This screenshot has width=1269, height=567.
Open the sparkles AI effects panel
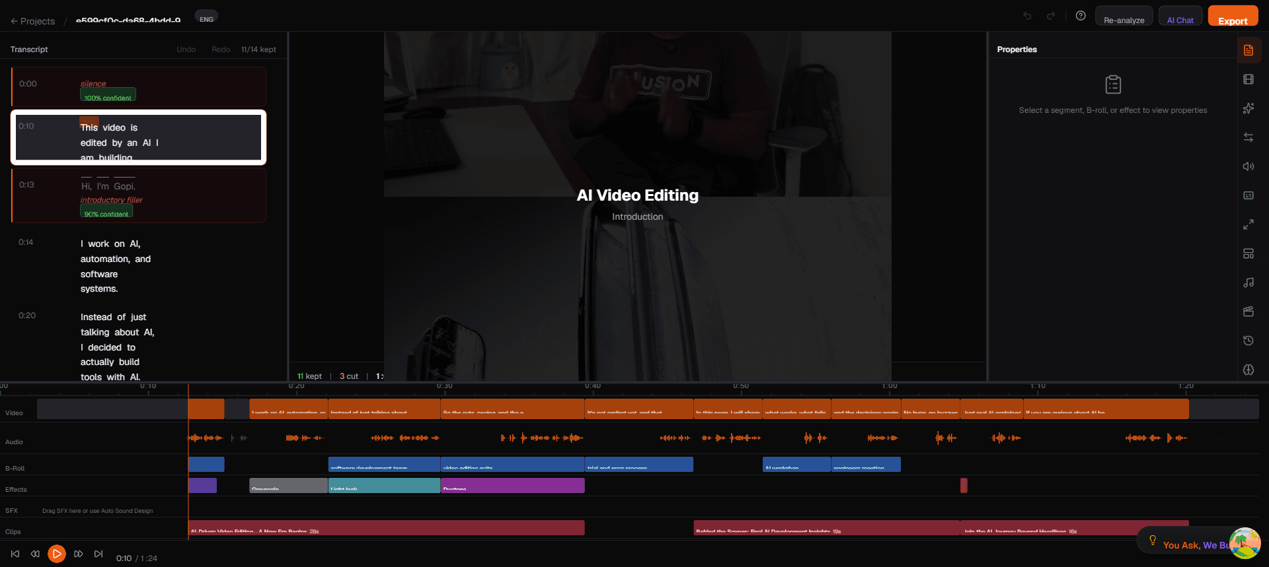coord(1248,108)
